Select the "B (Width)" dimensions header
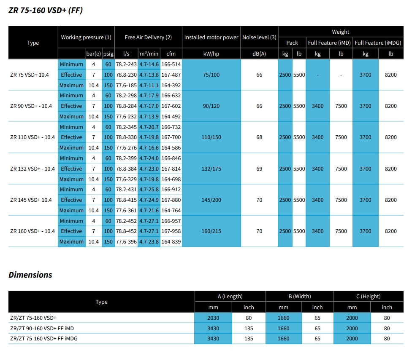This screenshot has height=356, width=412. click(300, 296)
